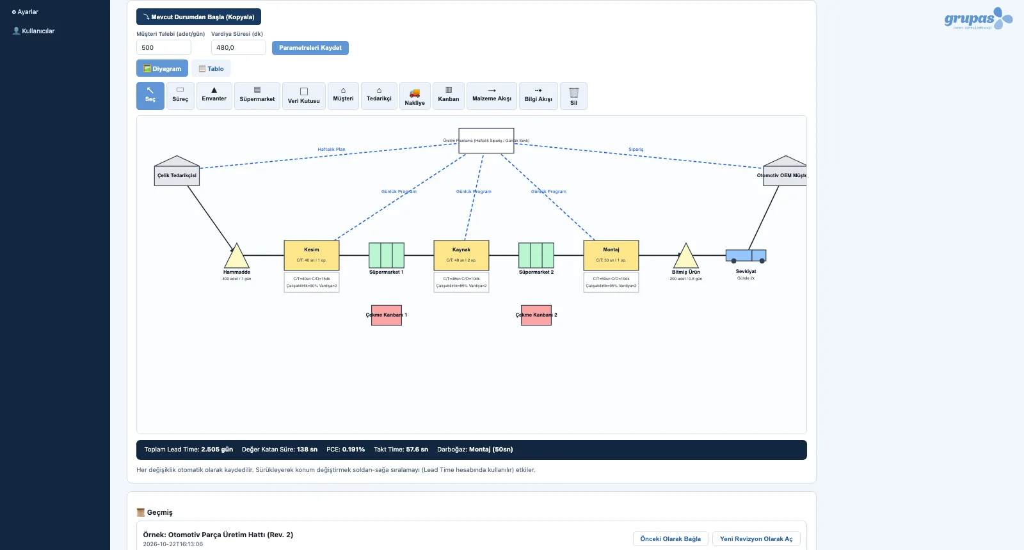Select the Çelik Tedarikçisi supplier node
Screen dimensions: 1024x550
click(x=177, y=171)
